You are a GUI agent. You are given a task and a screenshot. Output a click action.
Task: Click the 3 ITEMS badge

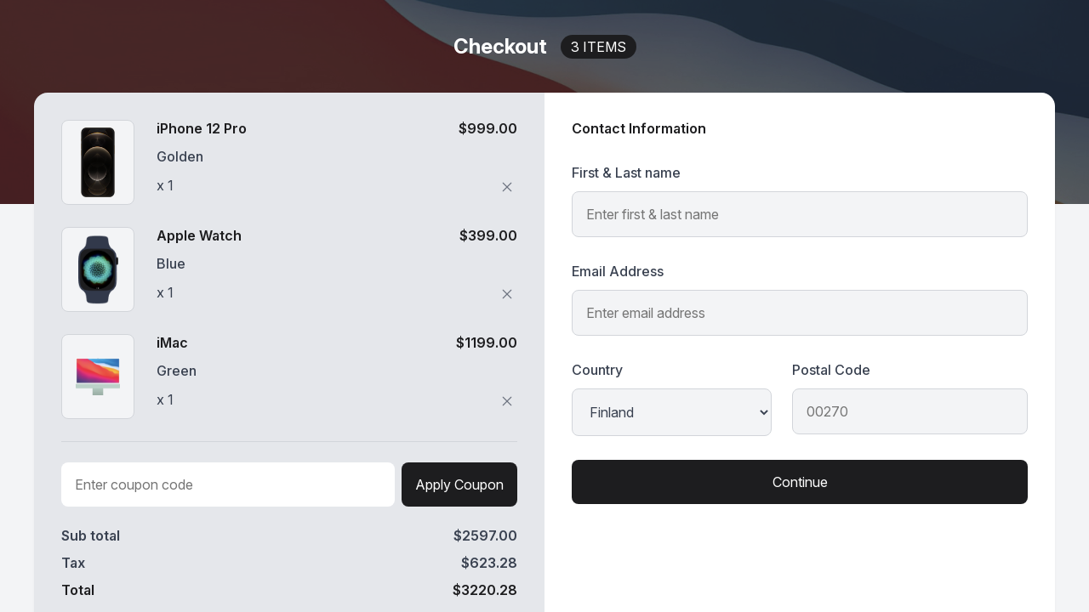[x=598, y=47]
